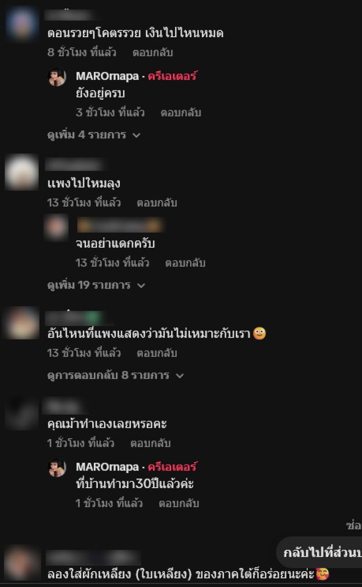The image size is (362, 587).
Task: Reply to 'ตอนรวยๆโคตรรวย เงินไปไหนหมด' comment
Action: click(152, 52)
